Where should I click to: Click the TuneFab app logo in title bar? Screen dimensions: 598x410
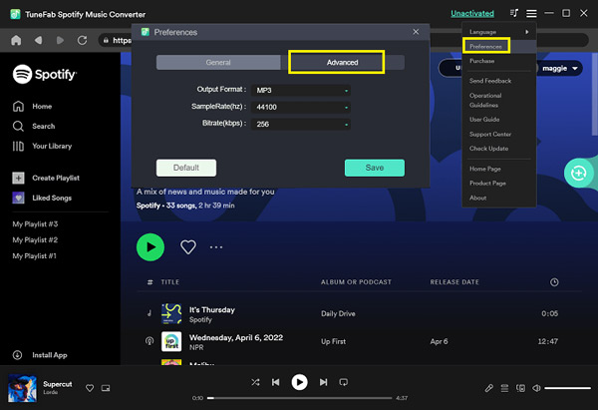pos(15,14)
